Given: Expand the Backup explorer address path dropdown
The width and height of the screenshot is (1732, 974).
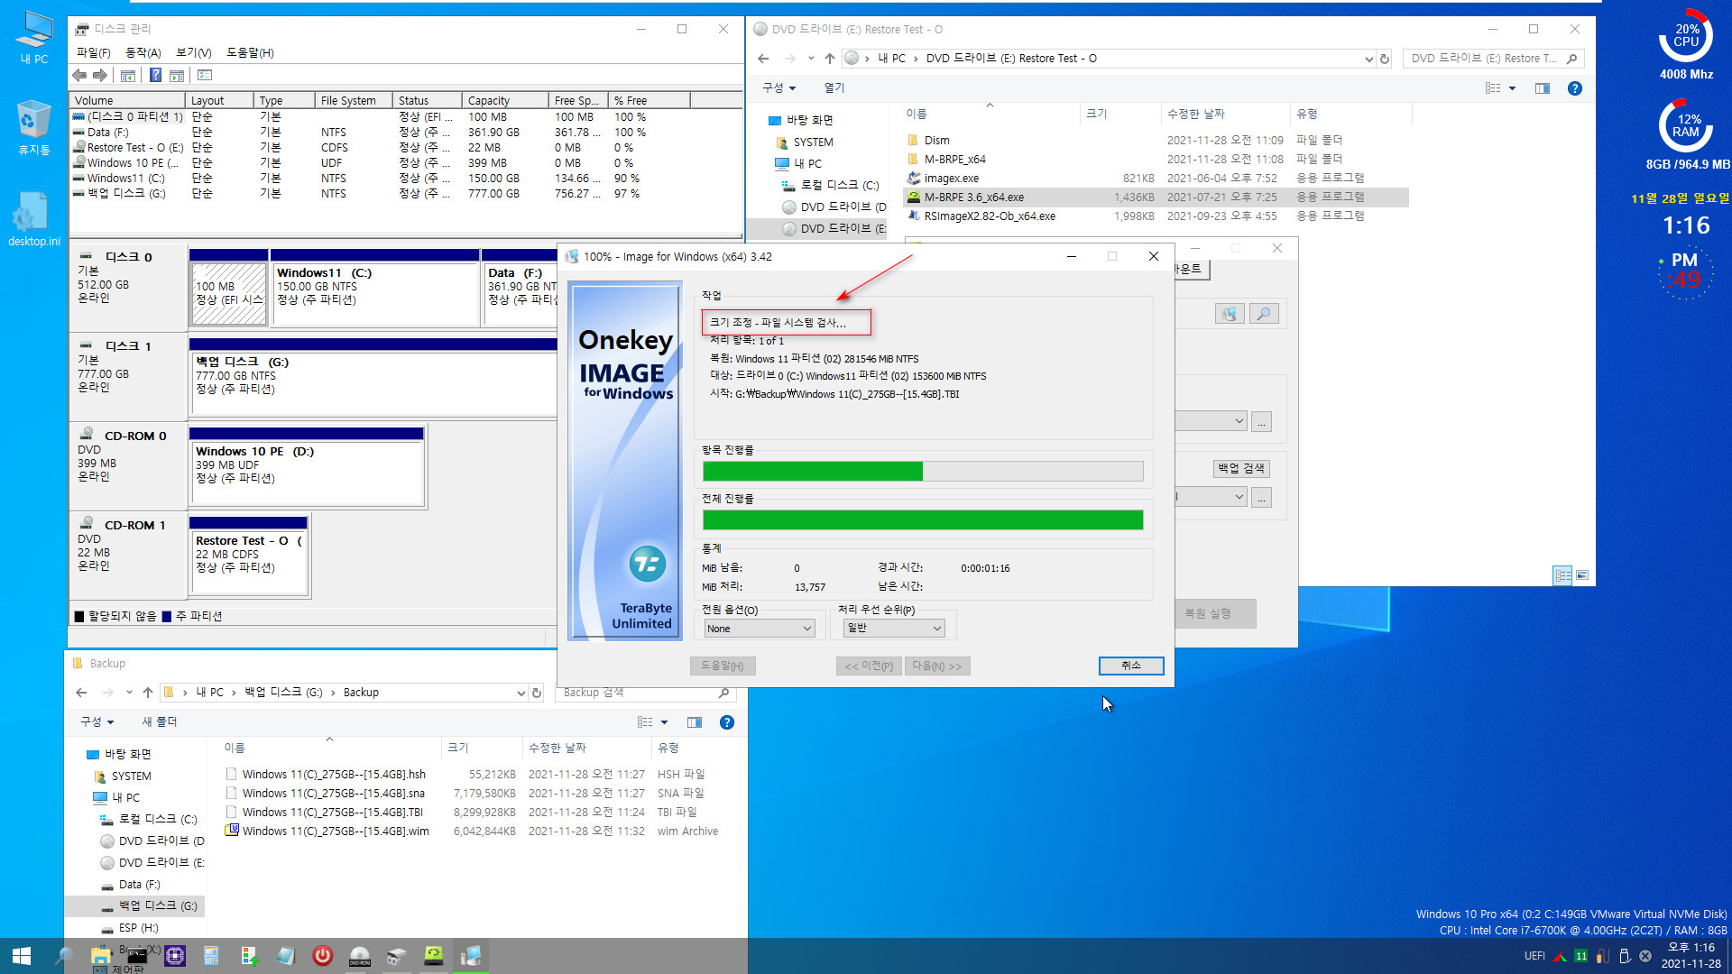Looking at the screenshot, I should tap(521, 693).
